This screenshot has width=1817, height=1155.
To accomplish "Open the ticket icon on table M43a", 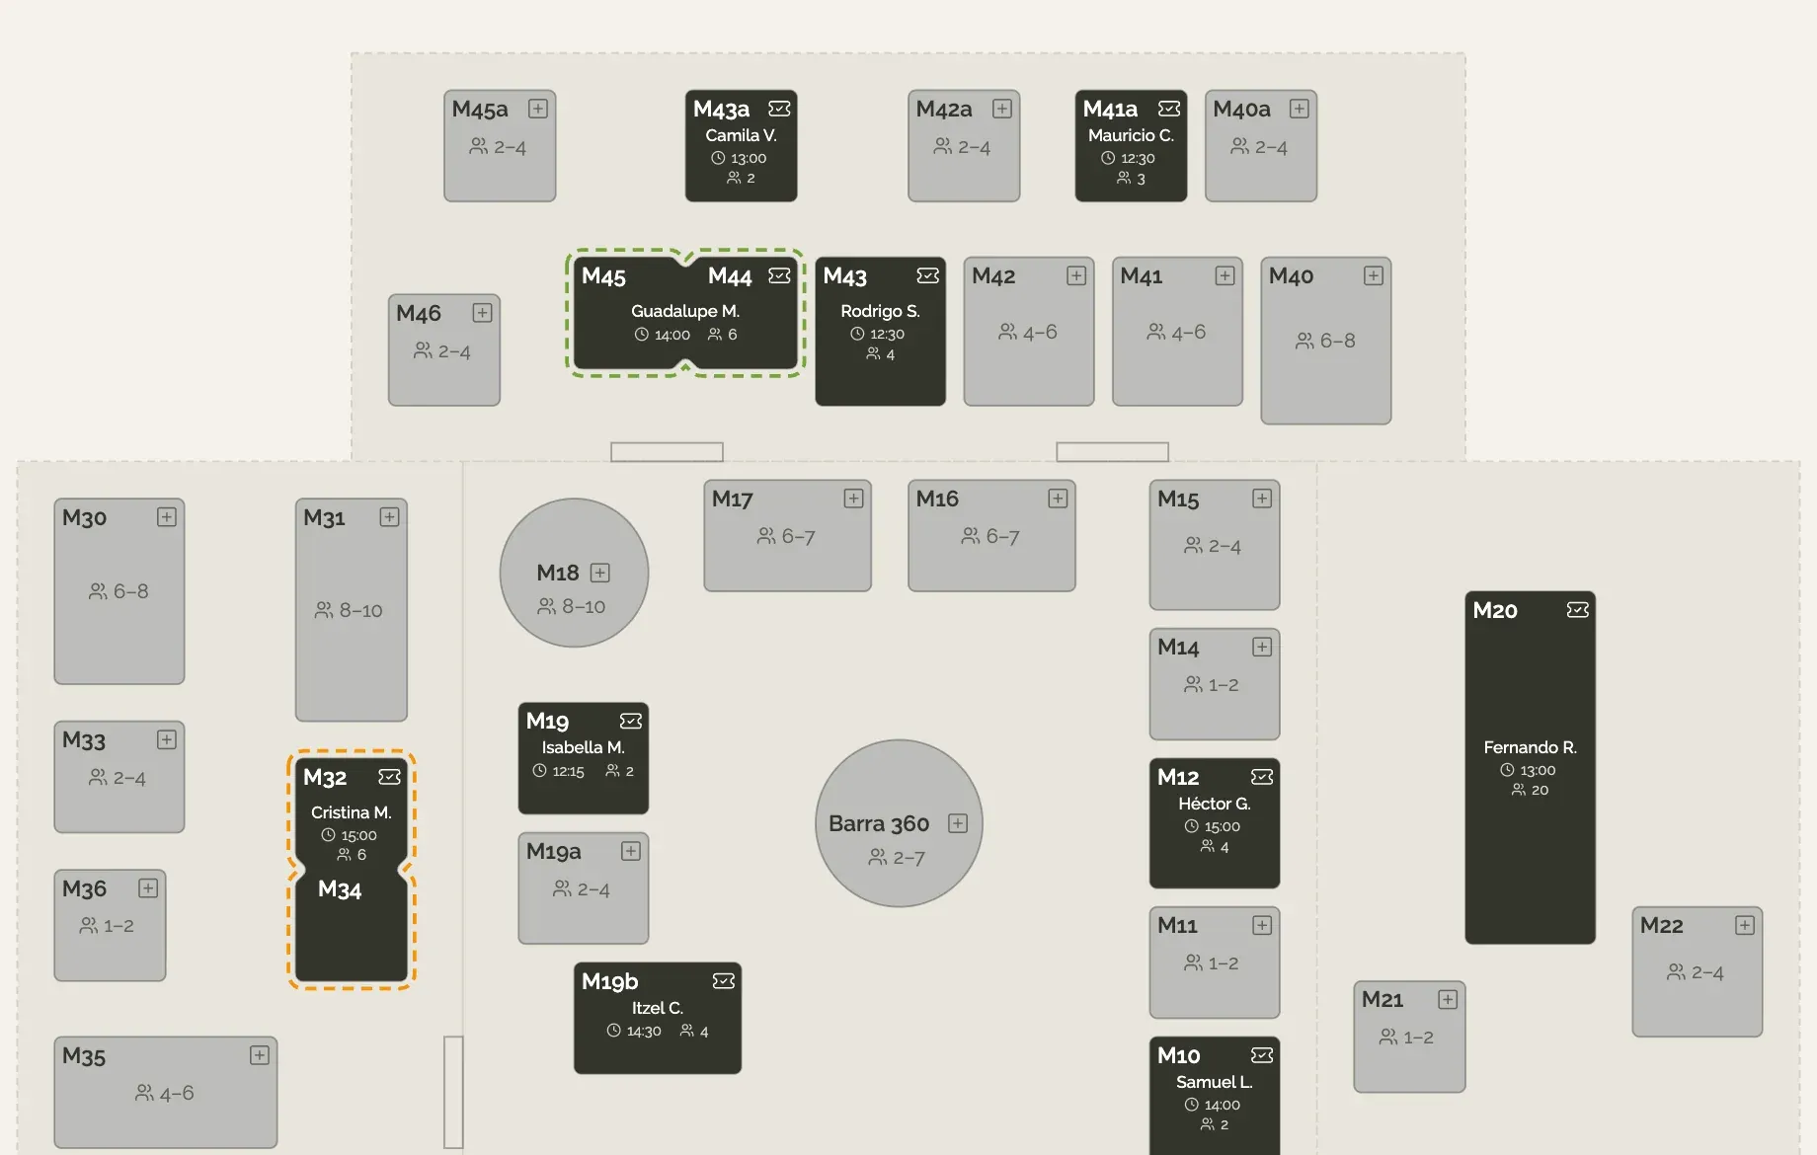I will point(779,109).
